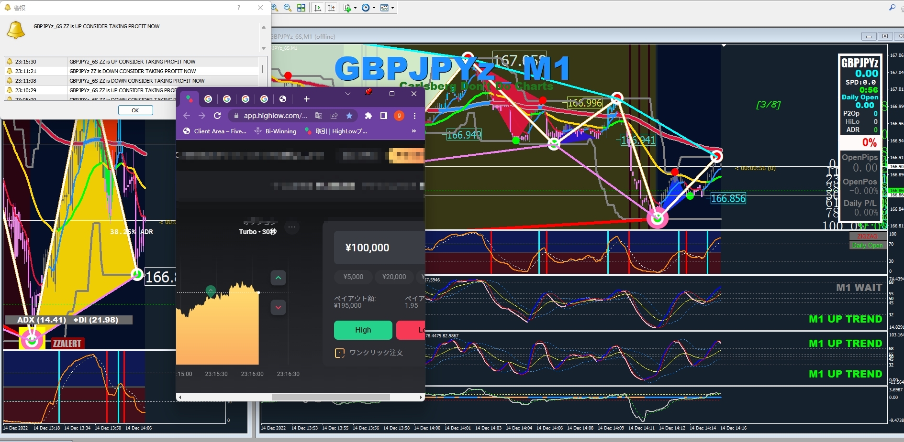Click the share page icon
This screenshot has width=904, height=442.
[334, 116]
